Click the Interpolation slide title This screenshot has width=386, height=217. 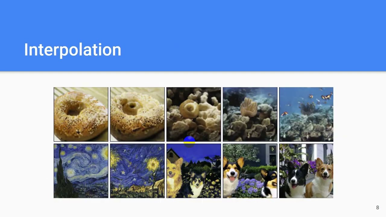point(72,50)
